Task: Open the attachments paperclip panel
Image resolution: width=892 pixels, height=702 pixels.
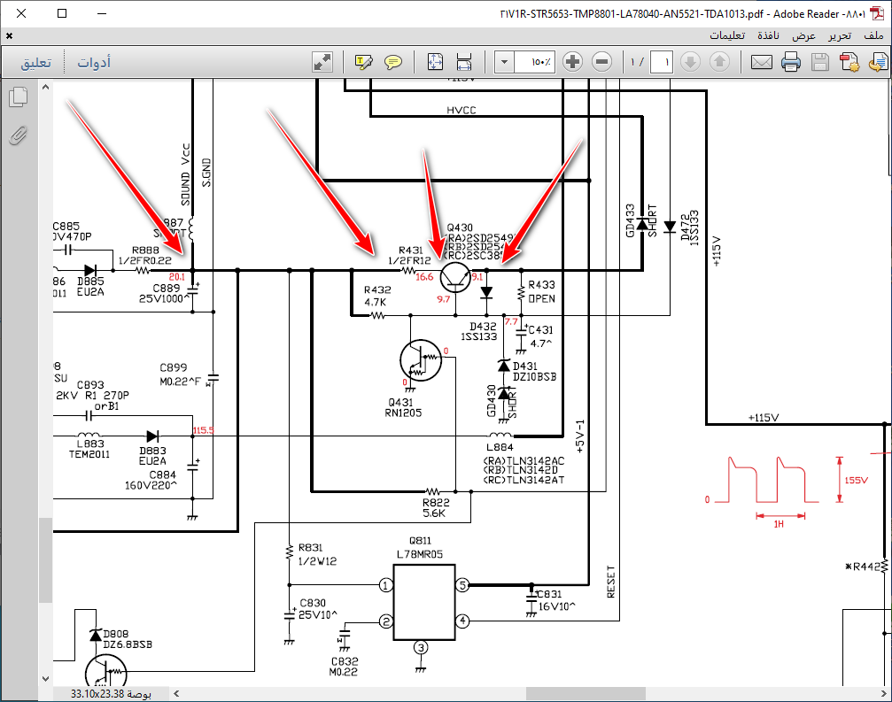Action: tap(19, 135)
